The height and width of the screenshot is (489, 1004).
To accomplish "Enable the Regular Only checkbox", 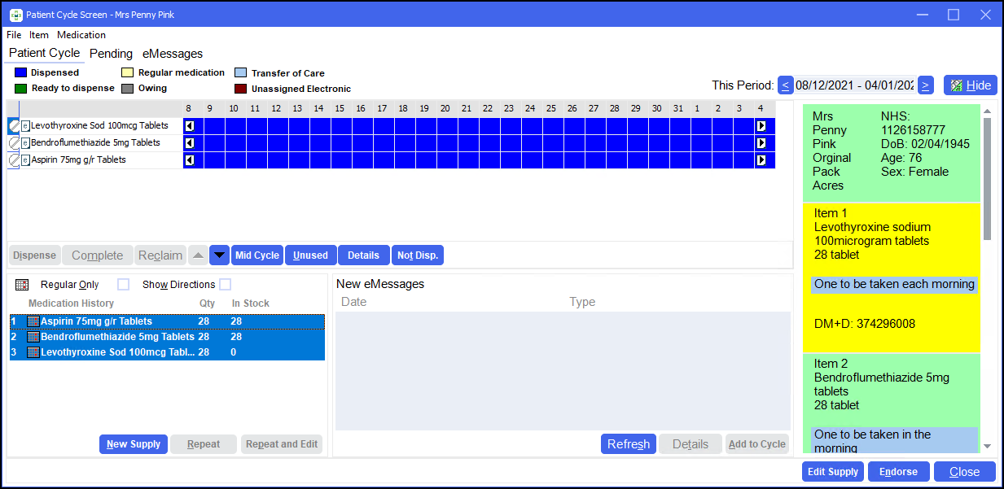I will [123, 285].
